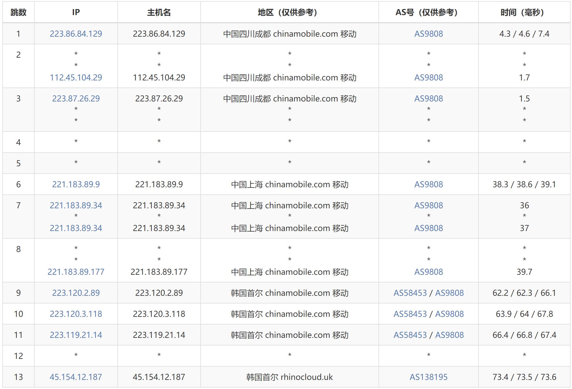Open IP link 112.45.104.29

76,78
